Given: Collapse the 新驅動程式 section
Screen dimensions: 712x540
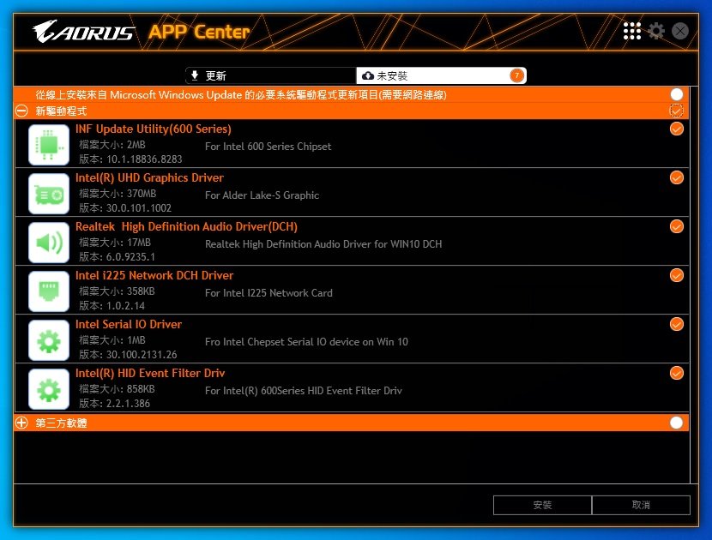Looking at the screenshot, I should point(21,111).
